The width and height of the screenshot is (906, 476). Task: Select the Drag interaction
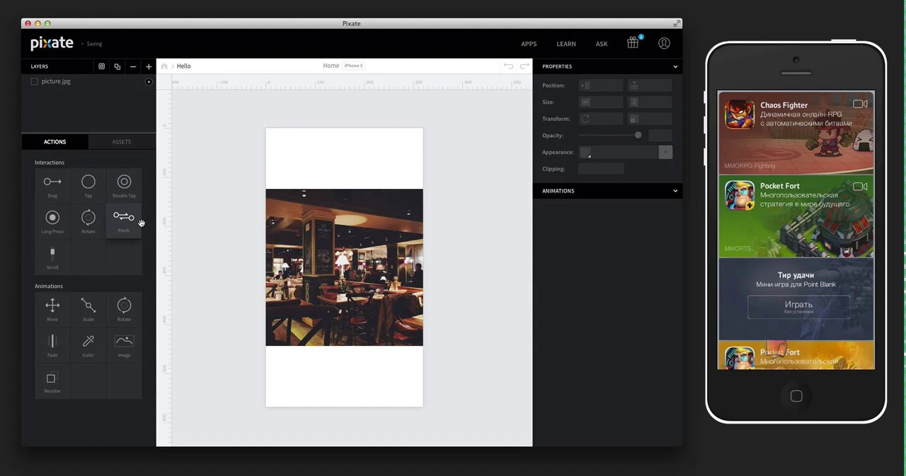(x=52, y=185)
